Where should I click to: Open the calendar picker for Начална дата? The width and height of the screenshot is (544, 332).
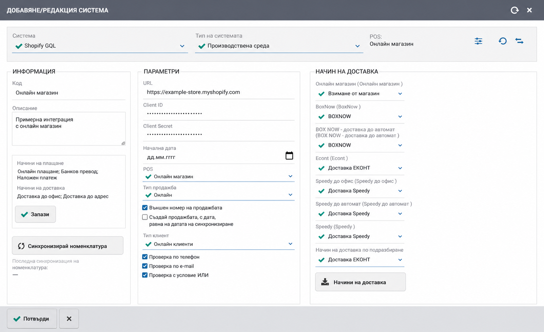289,155
